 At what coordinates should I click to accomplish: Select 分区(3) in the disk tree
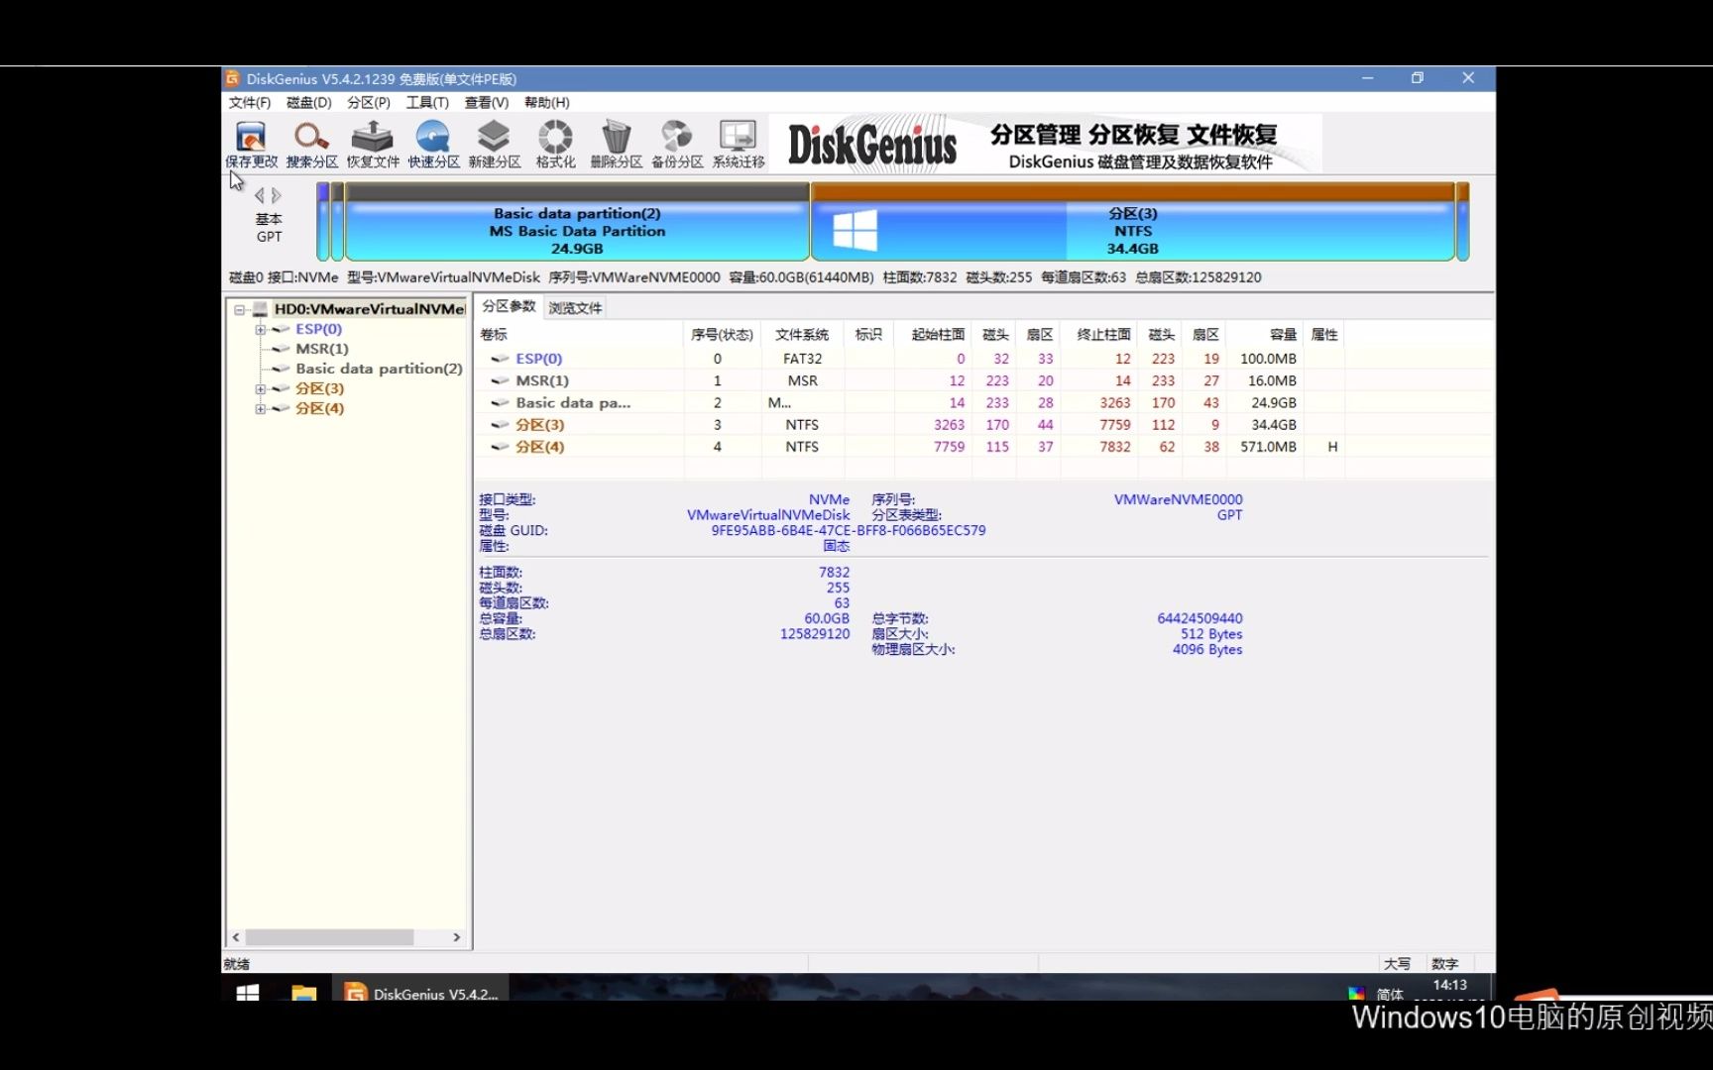click(x=319, y=388)
